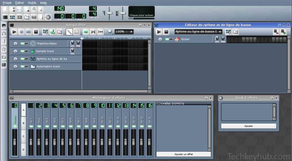Add beat/bassline track in Song-Editor
The width and height of the screenshot is (292, 161).
pyautogui.click(x=45, y=32)
